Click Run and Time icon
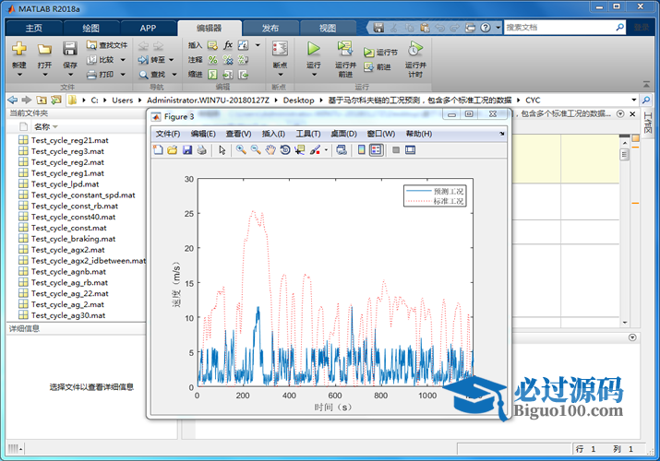Image resolution: width=660 pixels, height=461 pixels. (x=415, y=49)
